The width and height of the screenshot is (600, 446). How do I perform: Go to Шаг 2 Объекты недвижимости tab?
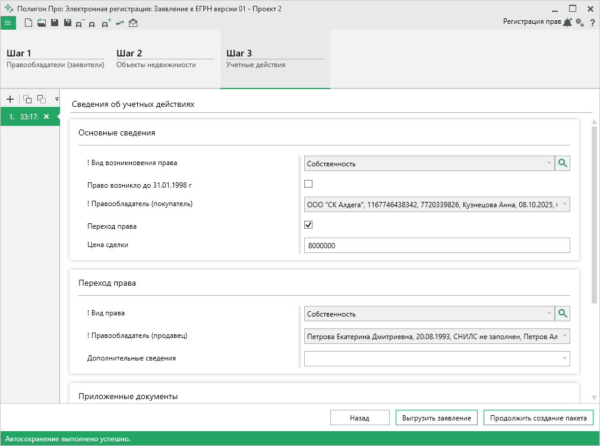coord(165,59)
